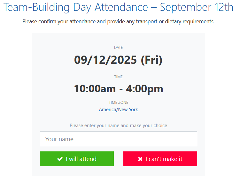Select the 4:00pm end time text

145,89
